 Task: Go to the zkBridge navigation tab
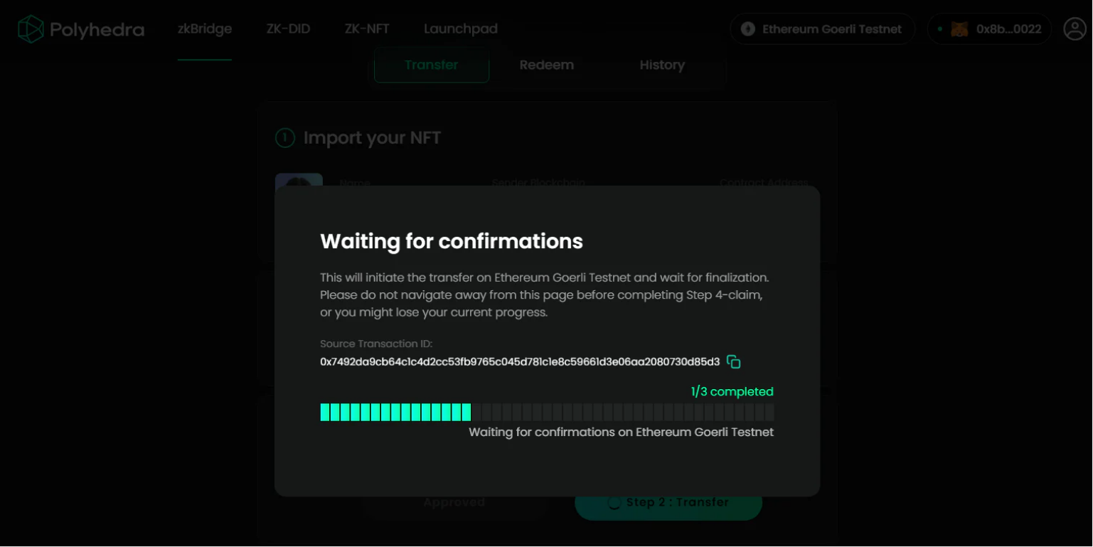click(205, 29)
